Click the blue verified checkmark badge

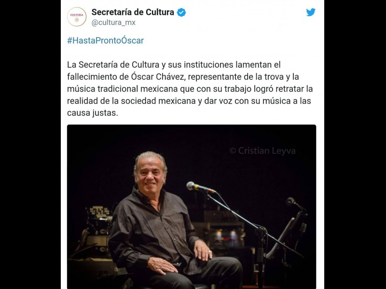(x=181, y=13)
